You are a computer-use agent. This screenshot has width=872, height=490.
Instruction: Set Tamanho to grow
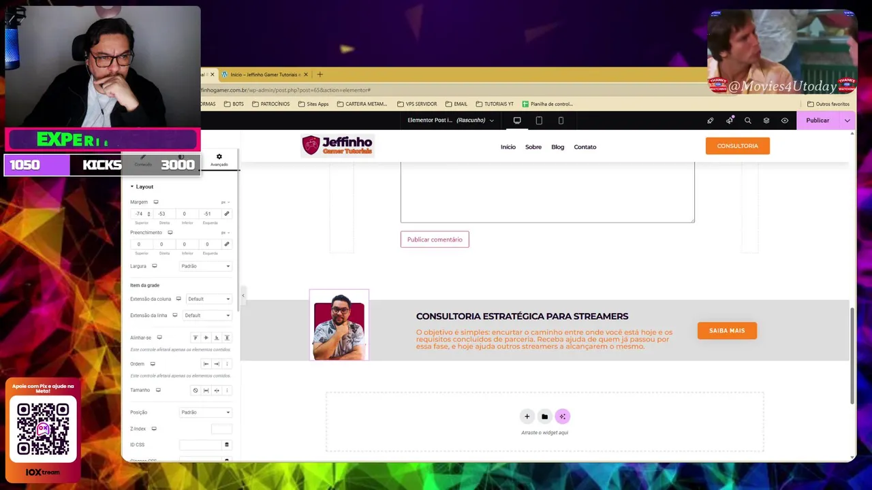click(x=206, y=391)
